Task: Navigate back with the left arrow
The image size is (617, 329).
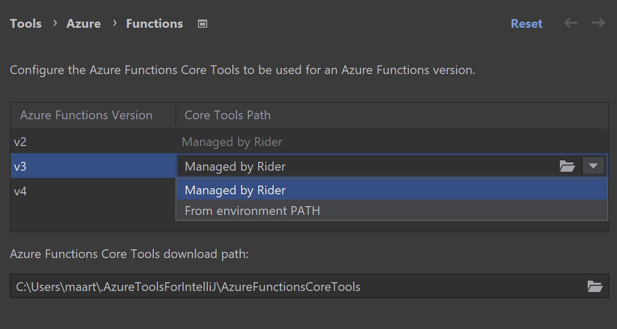Action: pyautogui.click(x=571, y=23)
